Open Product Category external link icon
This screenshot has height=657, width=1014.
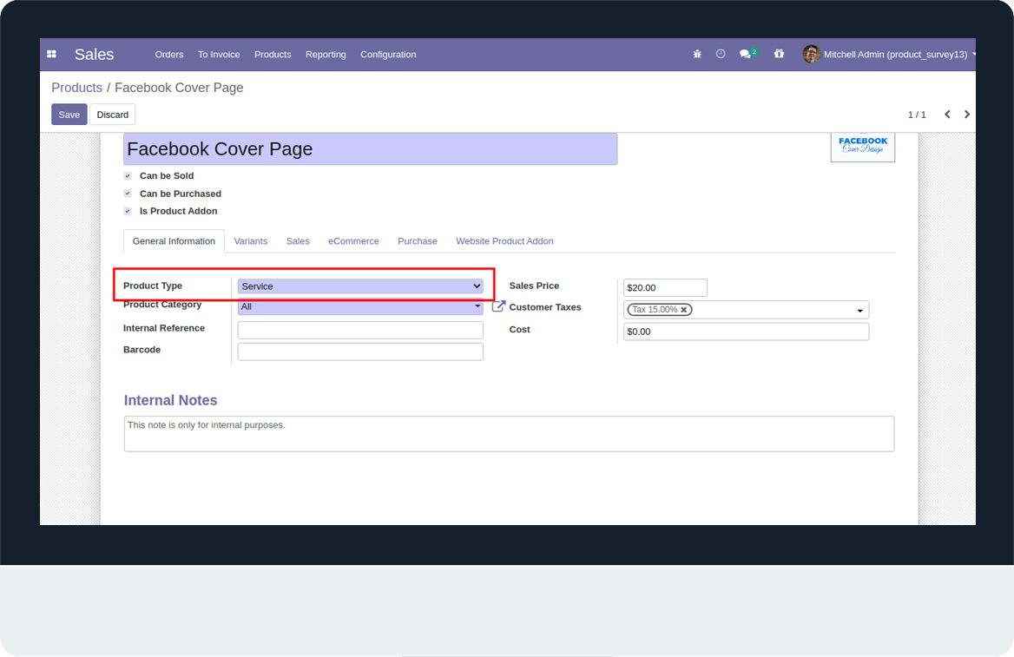click(498, 306)
